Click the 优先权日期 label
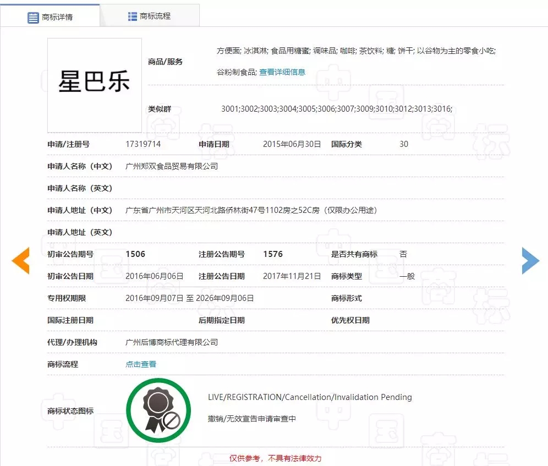 tap(350, 320)
